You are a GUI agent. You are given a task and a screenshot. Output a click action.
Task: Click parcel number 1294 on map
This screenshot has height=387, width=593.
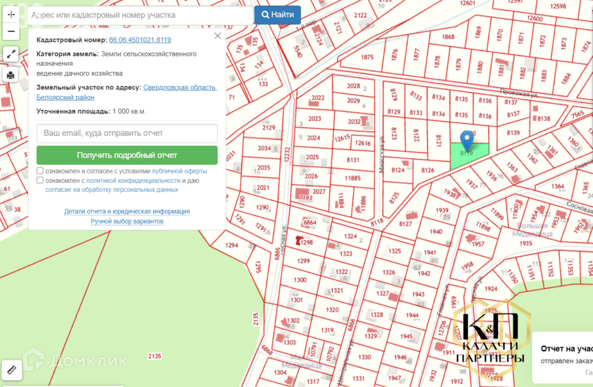pyautogui.click(x=231, y=245)
